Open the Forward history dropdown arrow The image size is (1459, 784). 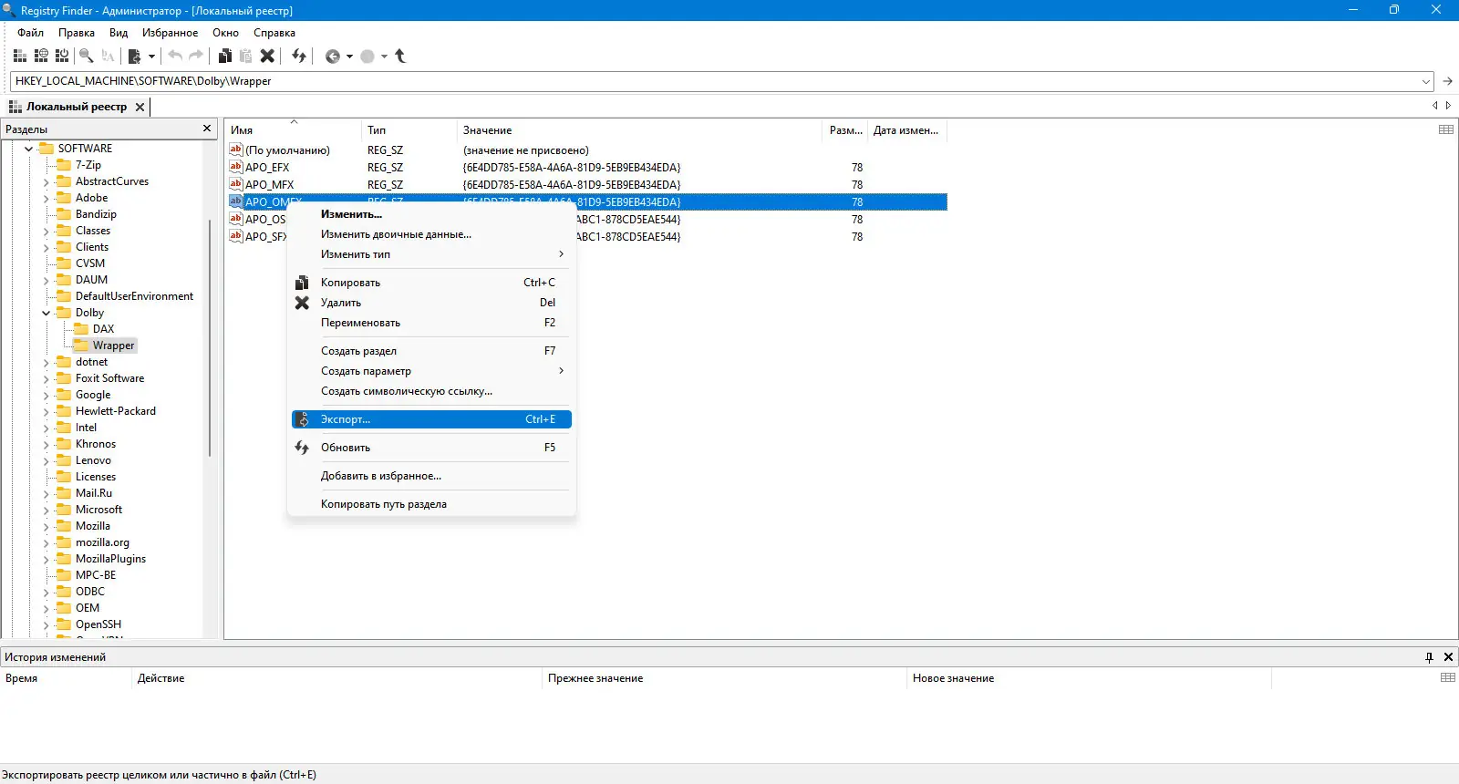coord(384,57)
